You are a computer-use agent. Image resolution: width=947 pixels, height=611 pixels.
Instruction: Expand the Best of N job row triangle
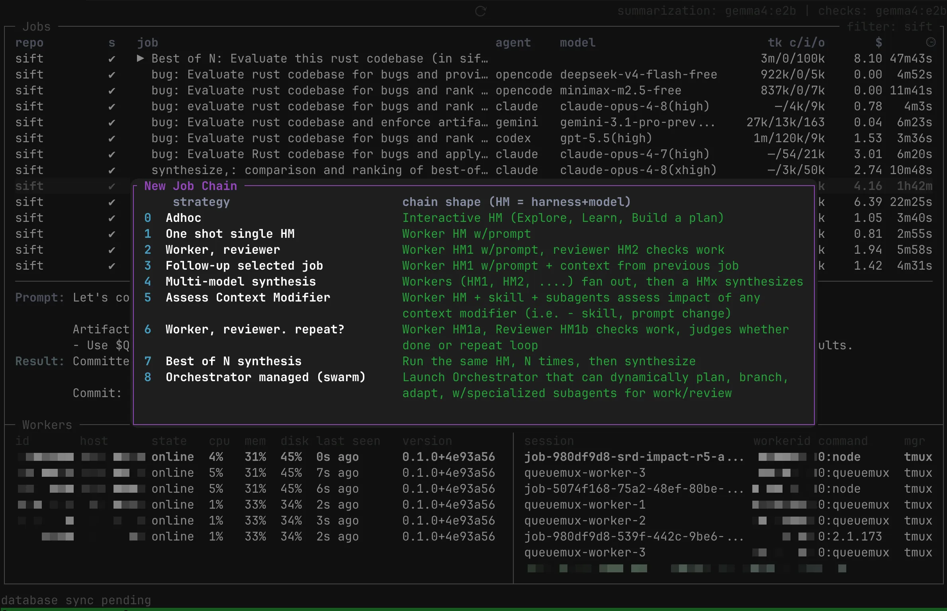point(140,59)
